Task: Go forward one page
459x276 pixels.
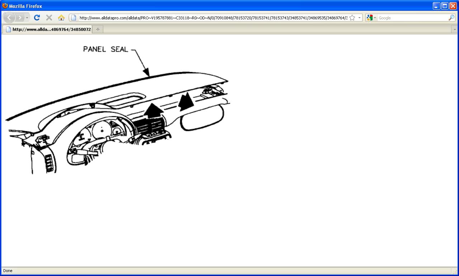Action: tap(20, 18)
